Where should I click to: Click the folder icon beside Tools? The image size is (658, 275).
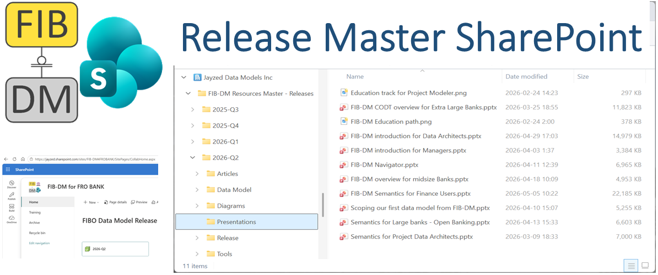coord(211,254)
